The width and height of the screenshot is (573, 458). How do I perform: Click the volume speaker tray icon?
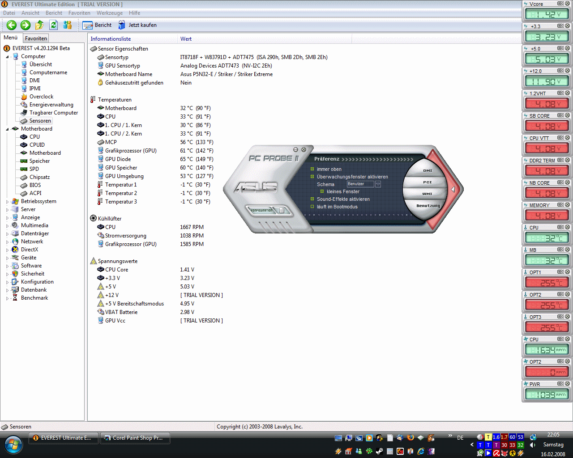[533, 445]
